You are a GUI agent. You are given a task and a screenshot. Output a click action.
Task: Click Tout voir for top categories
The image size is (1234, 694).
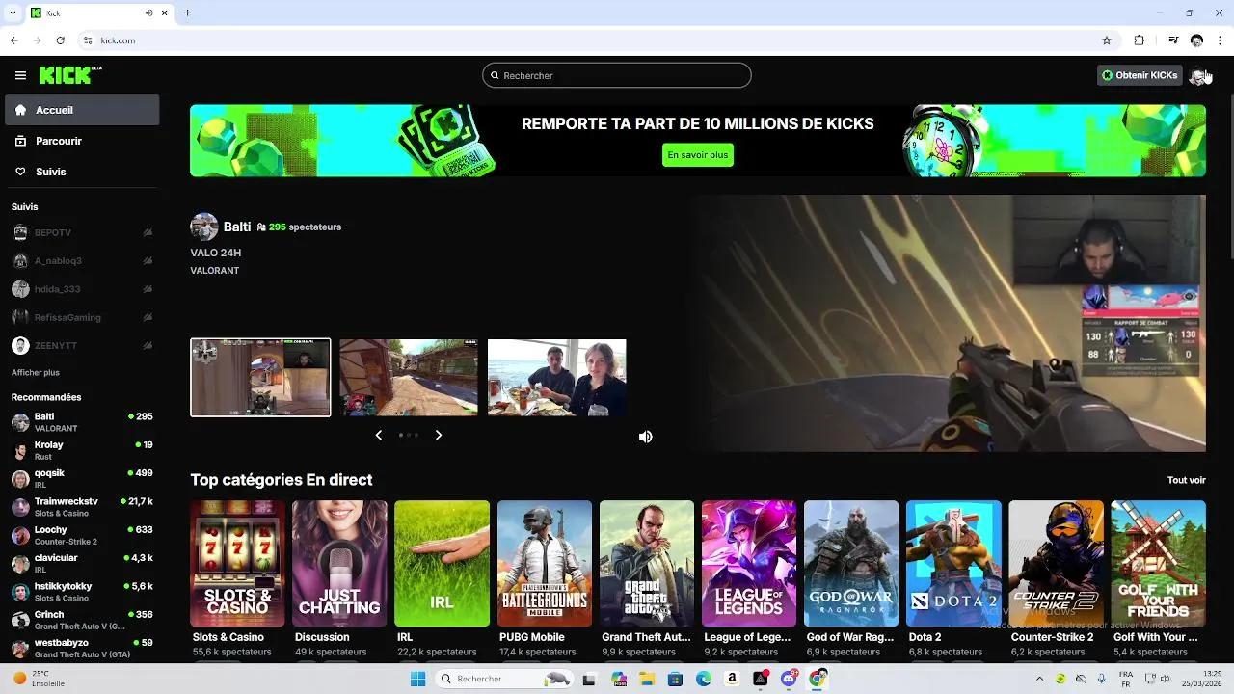[x=1187, y=480]
